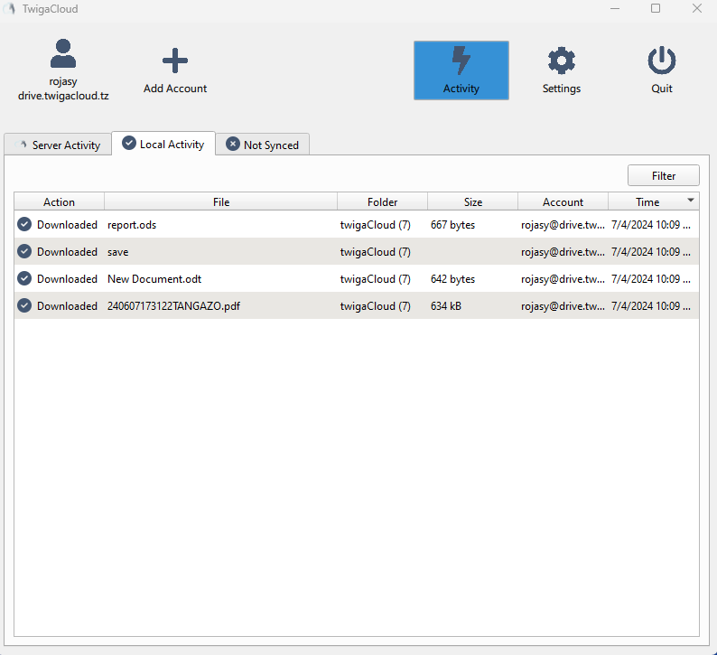Click the account cell in save row
Screen dimensions: 717x655
[x=563, y=251]
